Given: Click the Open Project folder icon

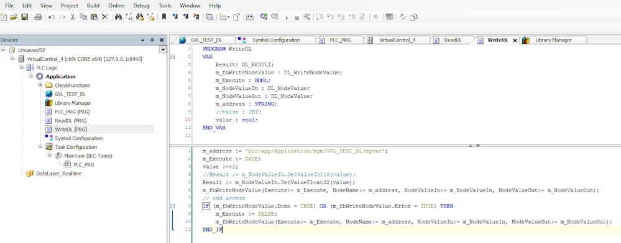Looking at the screenshot, I should point(14,17).
